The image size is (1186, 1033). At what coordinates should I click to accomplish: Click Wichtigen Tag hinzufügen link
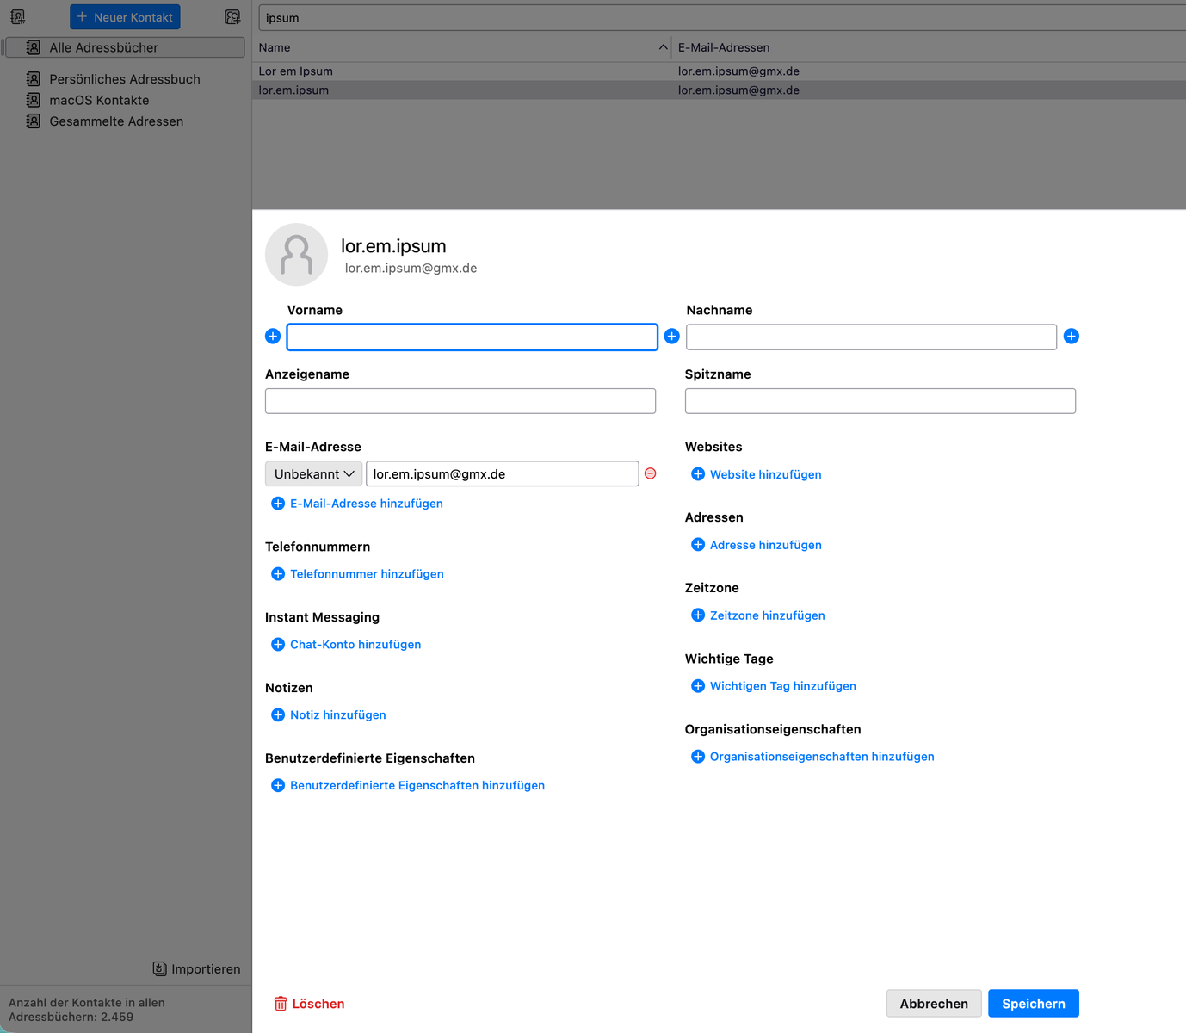click(774, 686)
